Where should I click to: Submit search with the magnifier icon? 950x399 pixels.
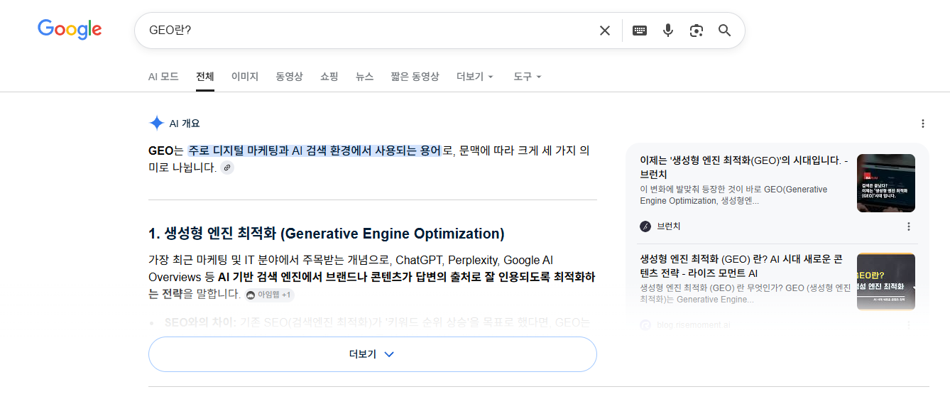724,31
